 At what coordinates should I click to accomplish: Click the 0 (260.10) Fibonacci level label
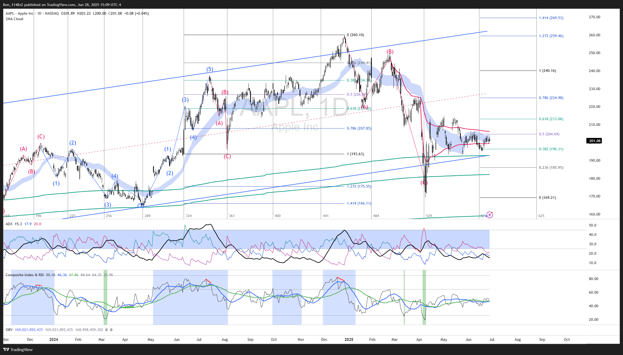(355, 35)
